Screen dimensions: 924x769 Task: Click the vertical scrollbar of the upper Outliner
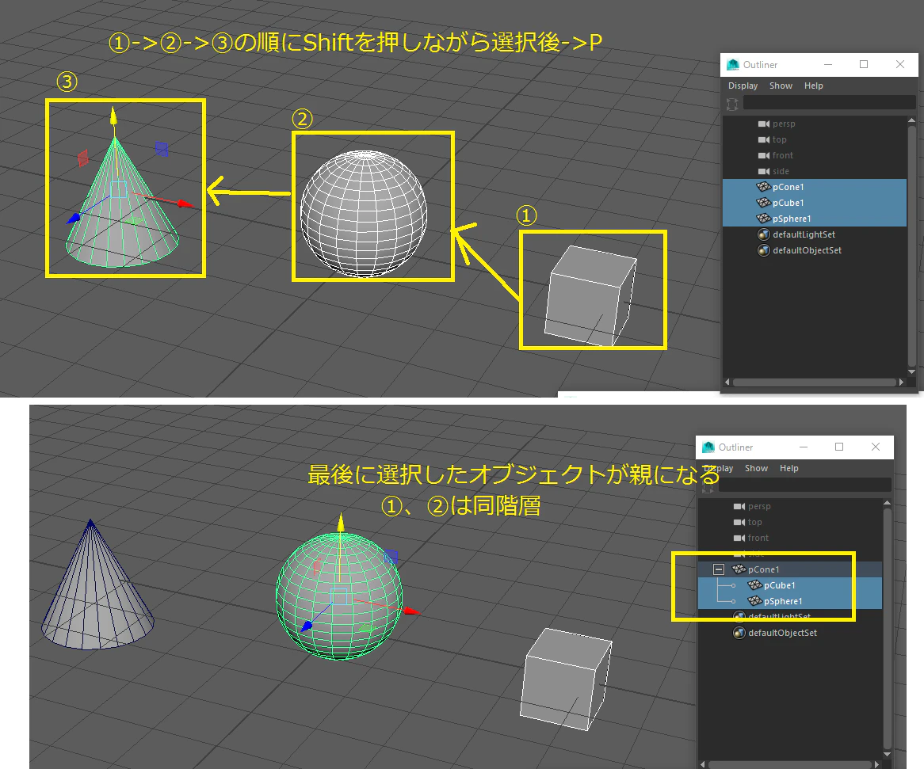(x=911, y=246)
